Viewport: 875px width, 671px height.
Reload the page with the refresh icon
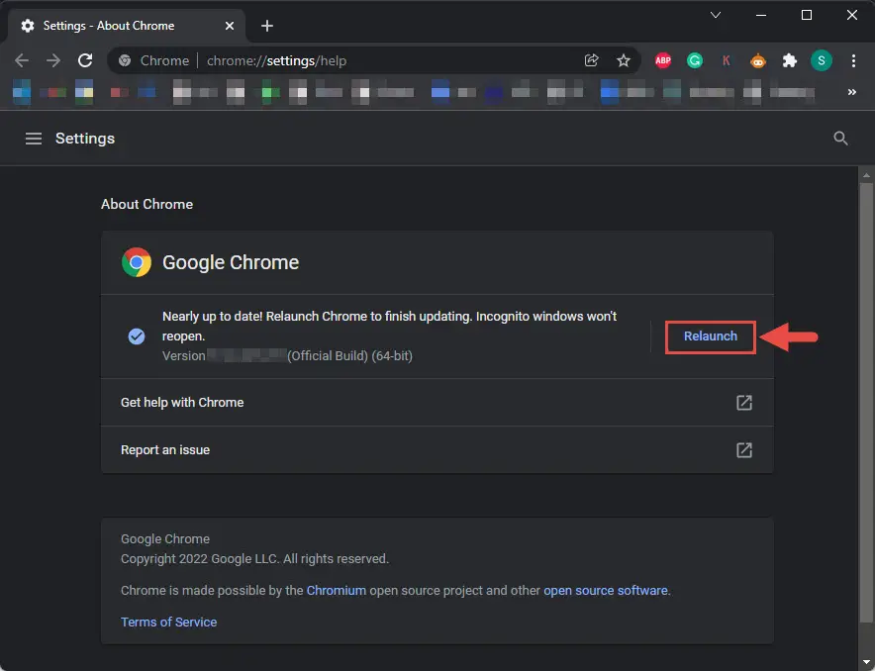85,60
